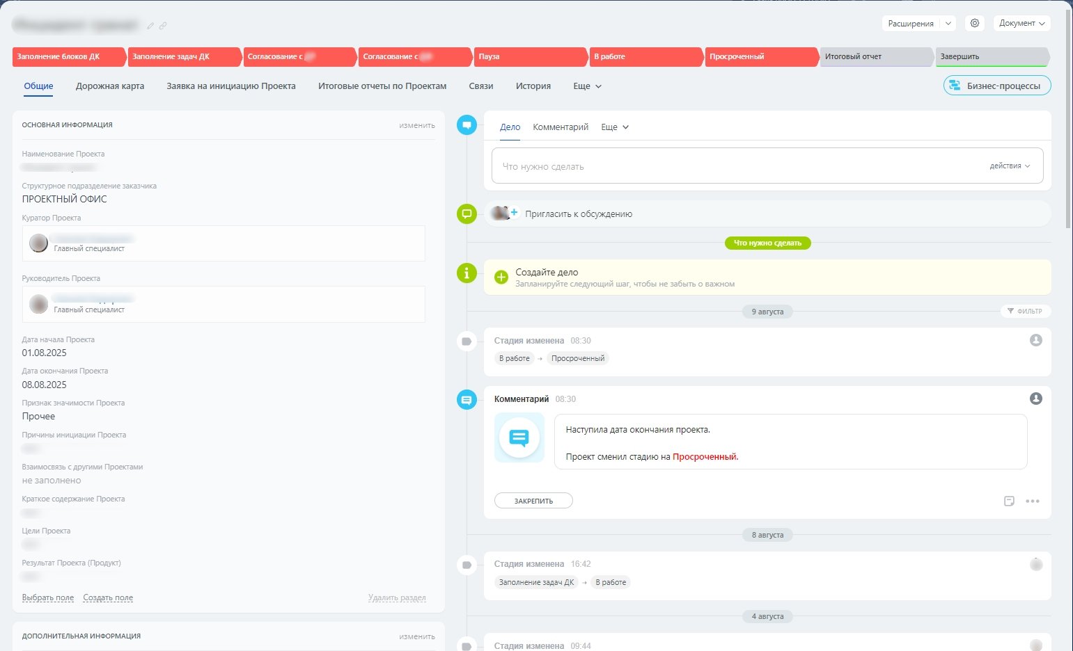Go to the Заявка на инициацию Проекта tab
Viewport: 1073px width, 651px height.
[x=231, y=86]
